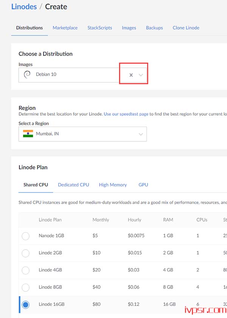Expand the Select a Region dropdown
The image size is (227, 318).
[141, 134]
